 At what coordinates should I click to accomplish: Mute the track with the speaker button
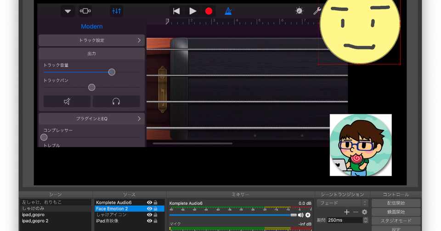pos(67,101)
